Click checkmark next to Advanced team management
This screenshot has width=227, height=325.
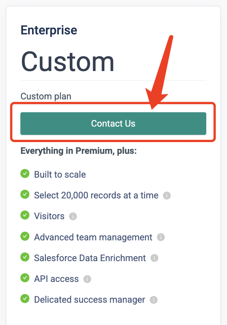click(x=25, y=237)
